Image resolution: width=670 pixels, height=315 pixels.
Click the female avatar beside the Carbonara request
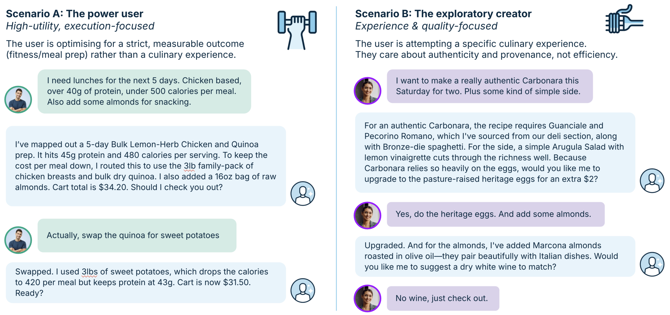click(367, 91)
